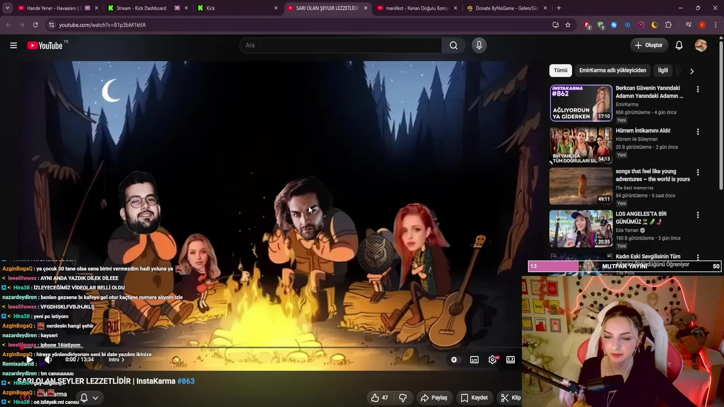This screenshot has width=724, height=407.
Task: Switch to Donate ByNoGame browser tab
Action: pyautogui.click(x=507, y=8)
